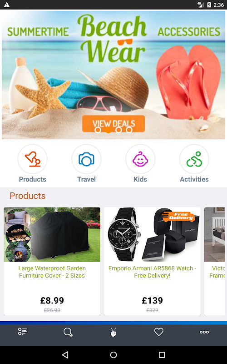Tap the Armani watch product image

tap(152, 234)
